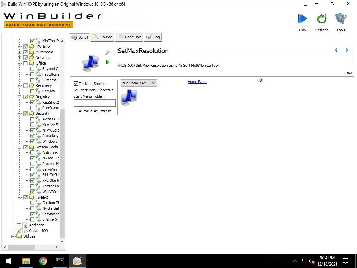Collapse the System Tools tree node

pos(20,147)
